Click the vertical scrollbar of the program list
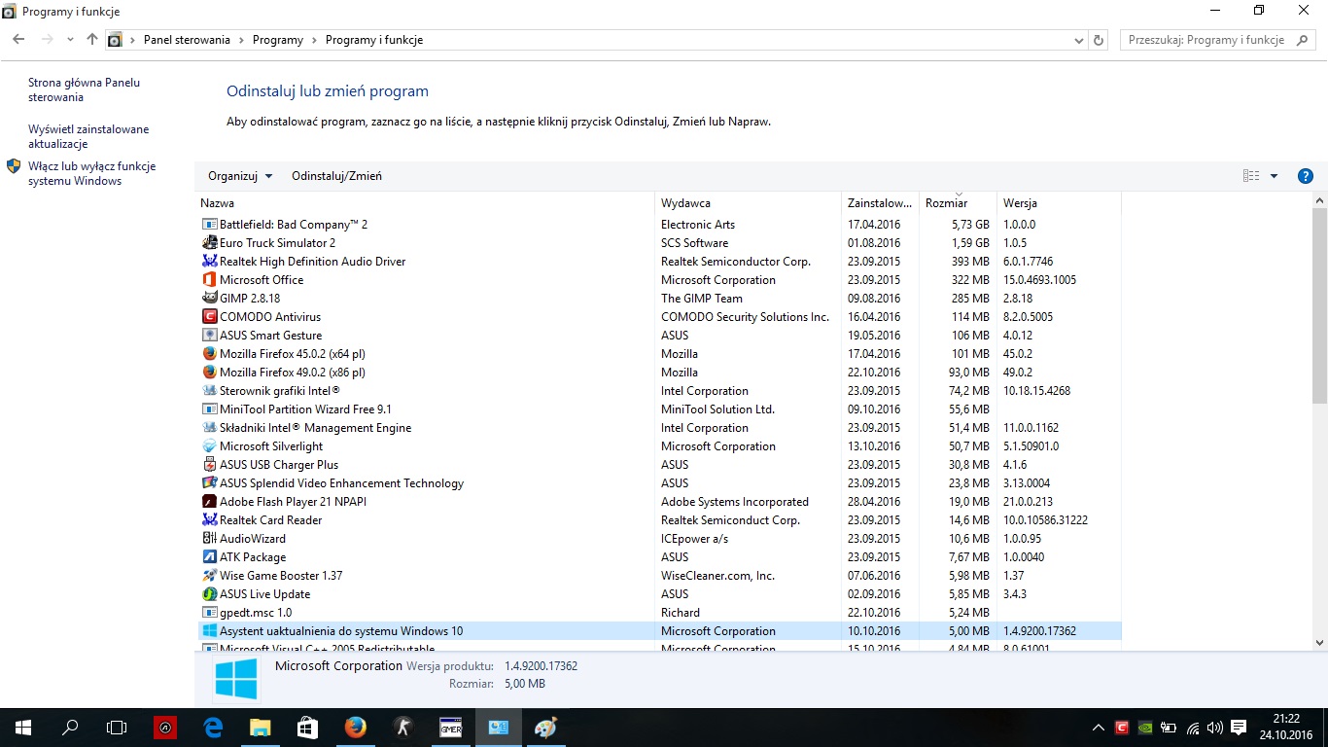1328x747 pixels. coord(1319,305)
